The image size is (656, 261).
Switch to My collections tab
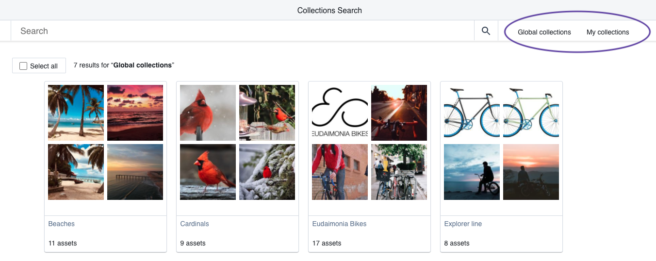click(607, 33)
